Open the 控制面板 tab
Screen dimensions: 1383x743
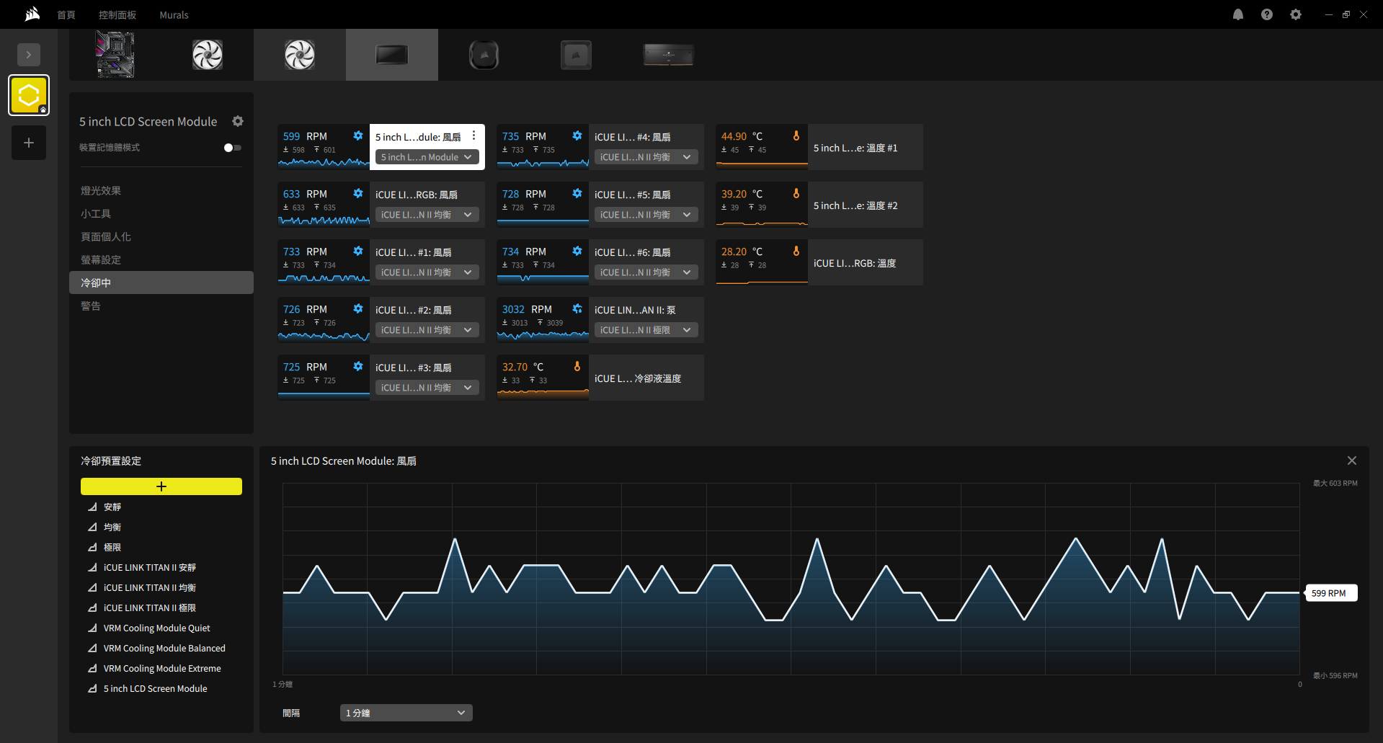click(x=117, y=14)
